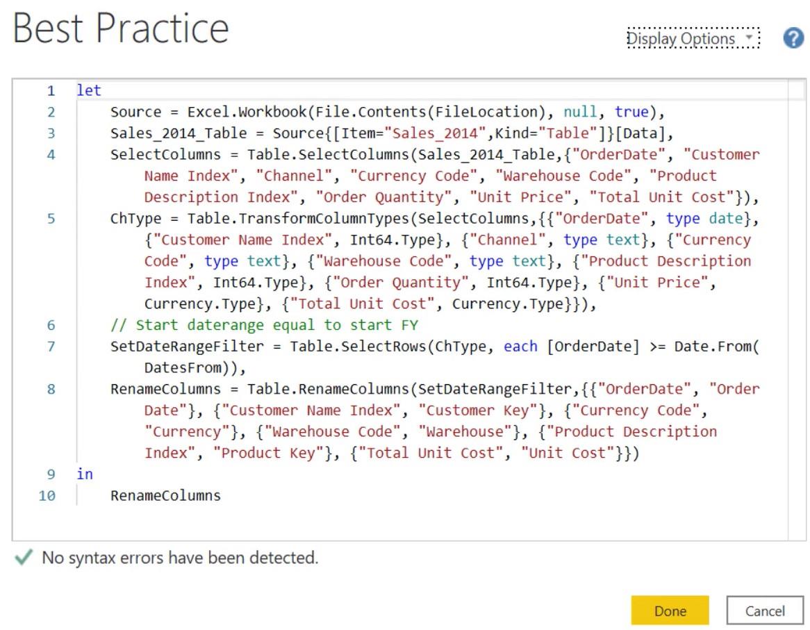Click 'No syntax errors have been detected' message
The width and height of the screenshot is (810, 630).
coord(180,557)
